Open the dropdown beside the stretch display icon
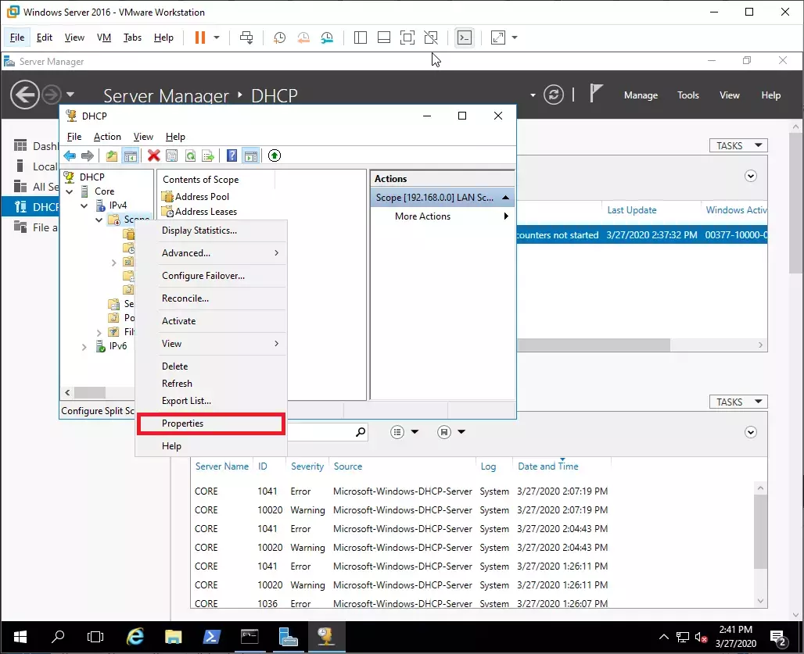This screenshot has height=654, width=804. coord(515,38)
